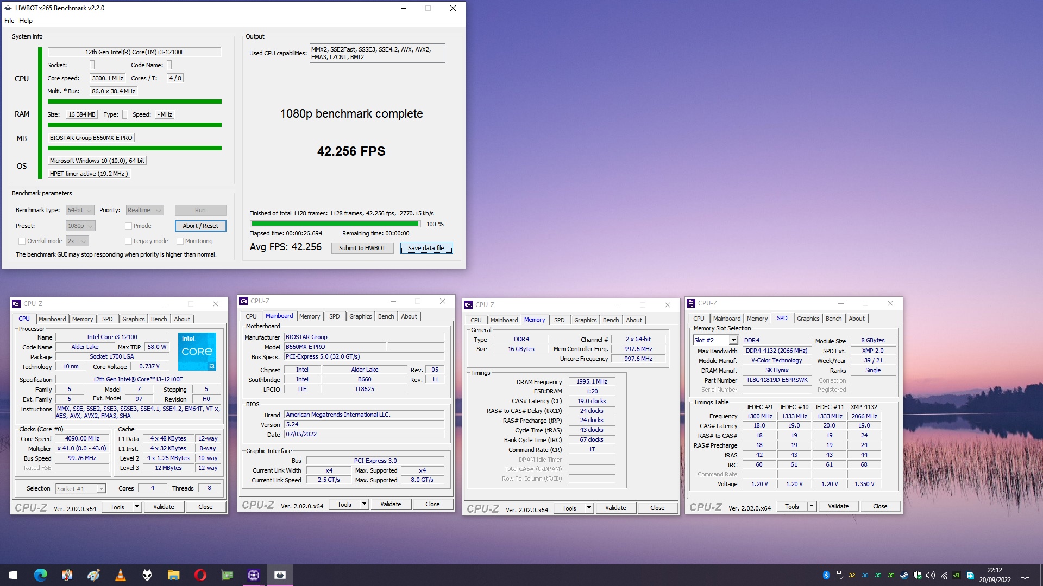Launch VLC media player from taskbar
Image resolution: width=1043 pixels, height=586 pixels.
click(x=121, y=575)
